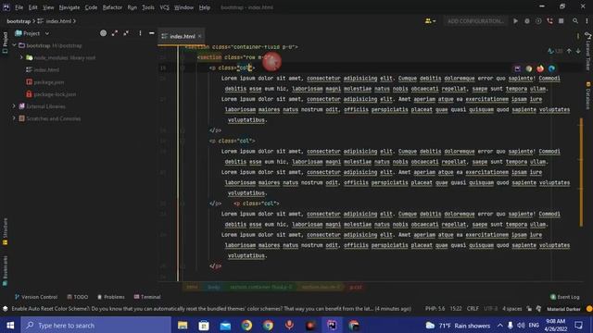Click the Debug bug icon
Screen dimensions: 593x333
(x=527, y=21)
